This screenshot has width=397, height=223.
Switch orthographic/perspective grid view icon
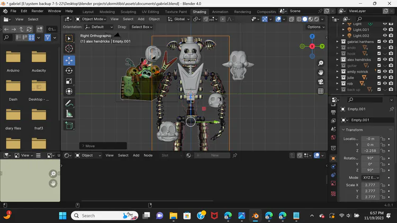tap(321, 91)
